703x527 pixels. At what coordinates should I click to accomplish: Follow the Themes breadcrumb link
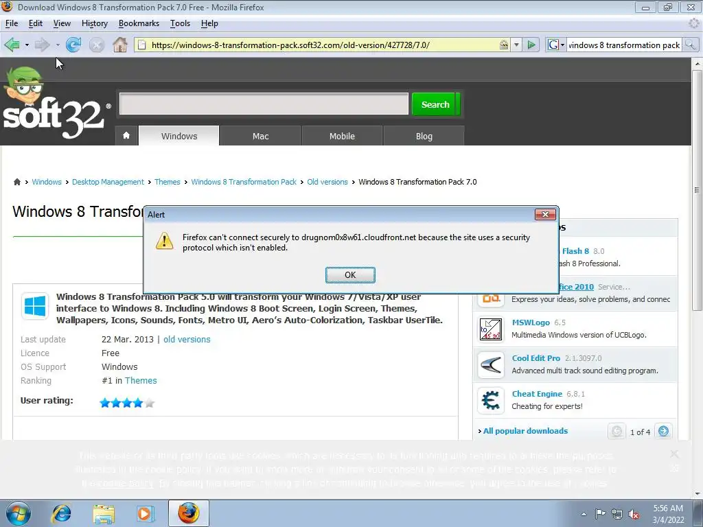[x=168, y=182]
